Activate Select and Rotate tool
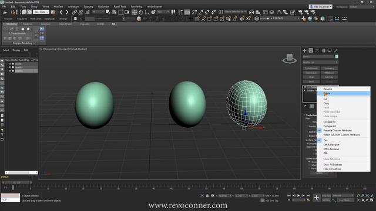This screenshot has height=211, width=376. [x=141, y=12]
